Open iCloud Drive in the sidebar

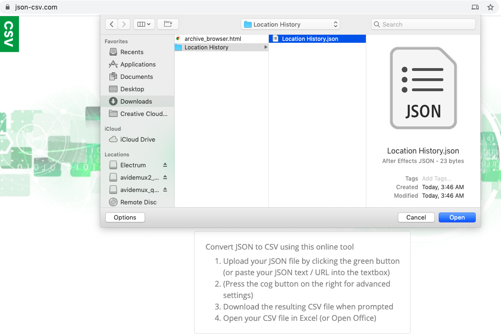pos(138,139)
